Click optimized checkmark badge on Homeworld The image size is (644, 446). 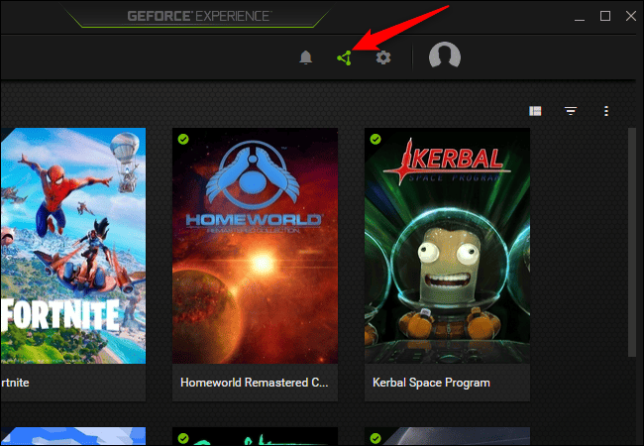click(183, 139)
